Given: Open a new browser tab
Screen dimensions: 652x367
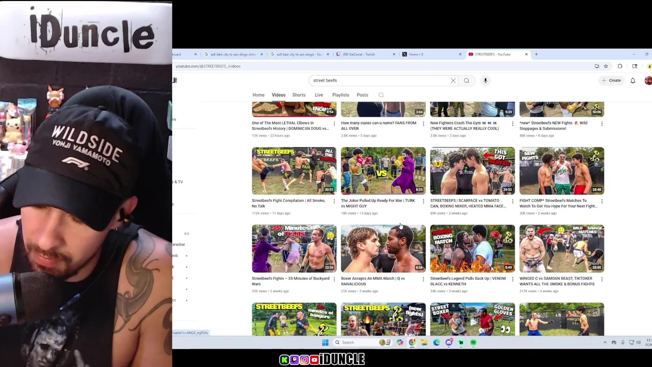Looking at the screenshot, I should click(536, 54).
